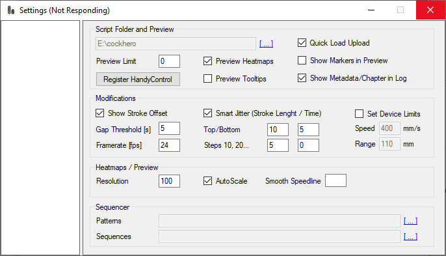This screenshot has width=446, height=256.
Task: Enable Set Device Limits checkbox
Action: point(359,114)
